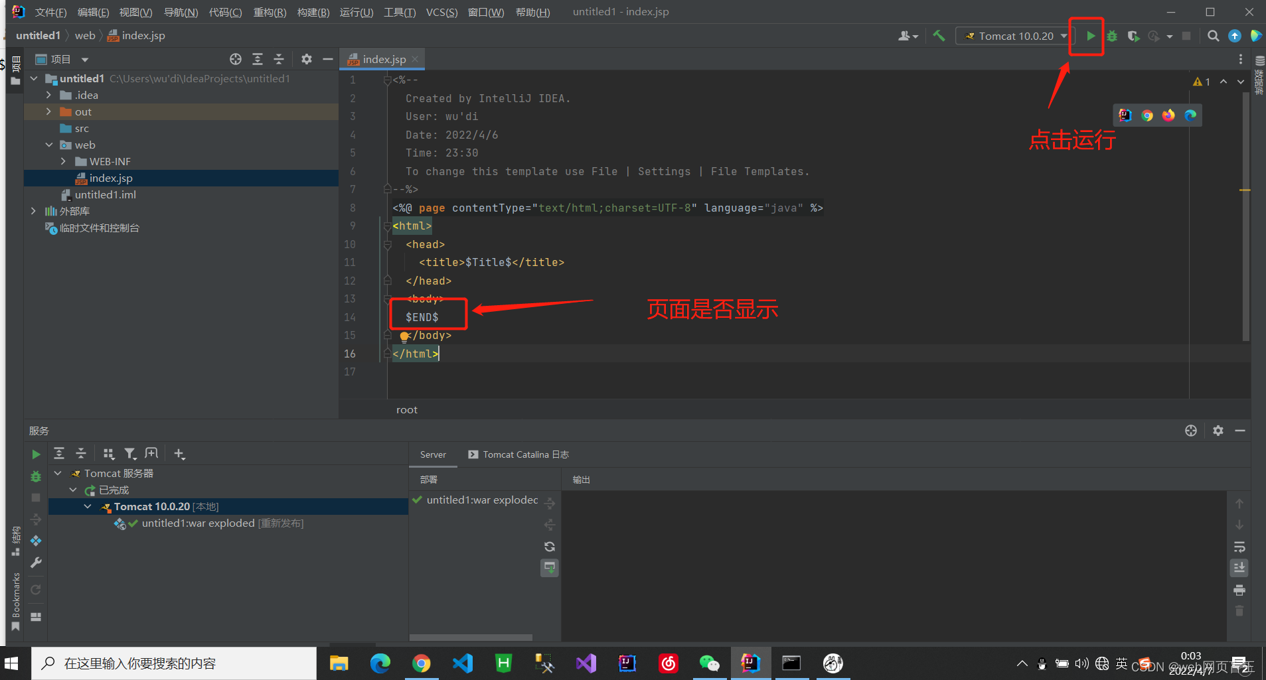The image size is (1266, 680).
Task: Collapse the untitled1 project root
Action: 34,78
